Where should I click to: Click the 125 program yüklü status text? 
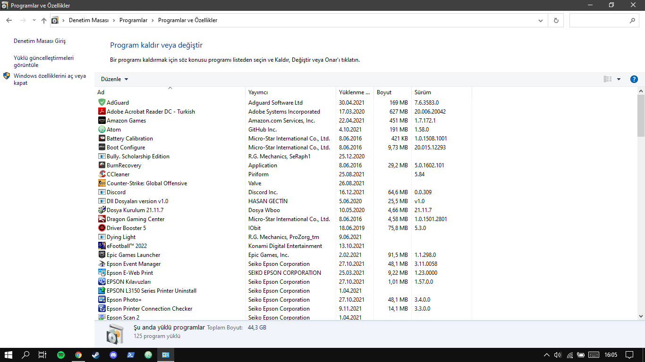click(157, 336)
